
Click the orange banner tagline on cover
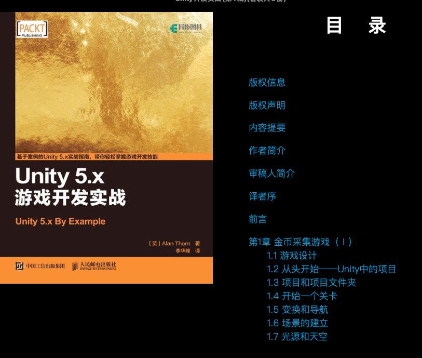[x=88, y=157]
